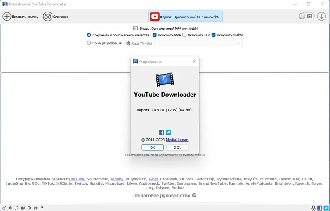Image resolution: width=330 pixels, height=211 pixels.
Task: Click the broom clear list icon
Action: click(4, 208)
